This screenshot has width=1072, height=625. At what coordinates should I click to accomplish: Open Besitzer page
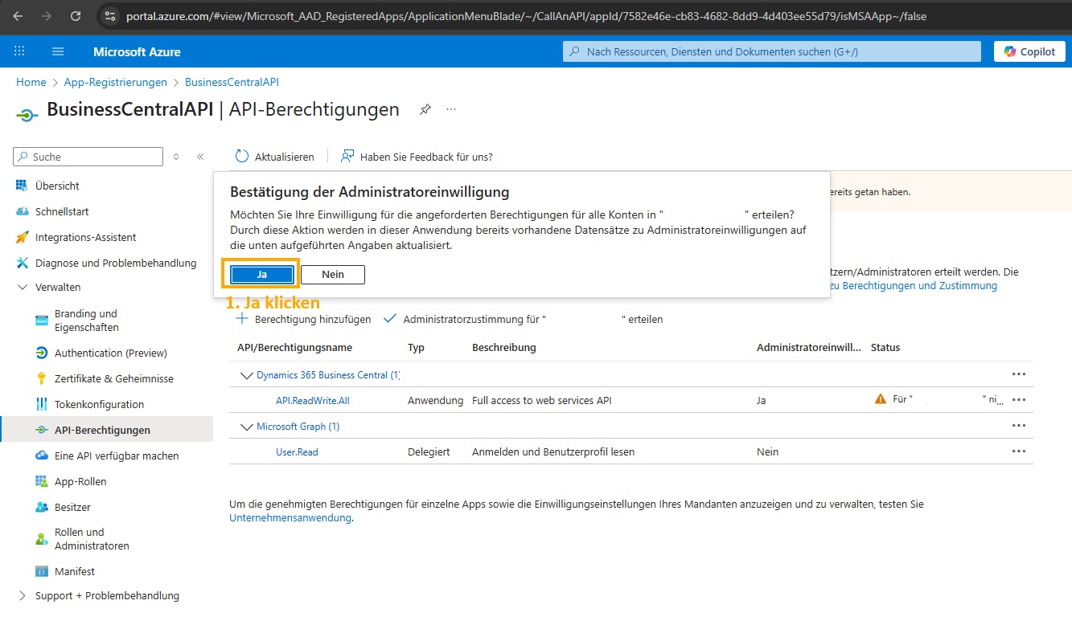[72, 507]
